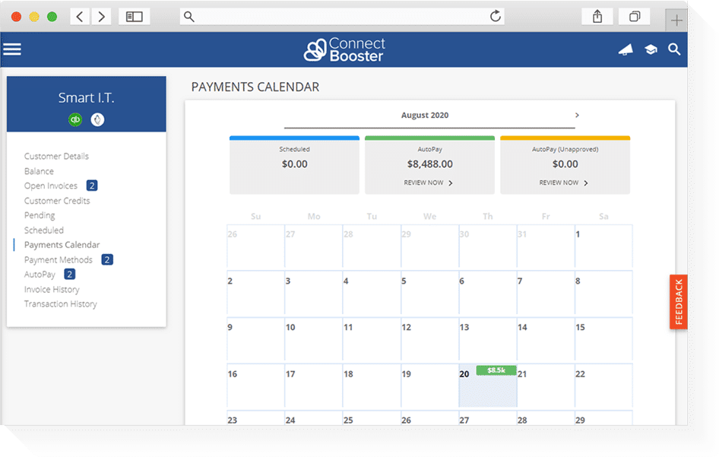719x457 pixels.
Task: Click the header search magnifier icon
Action: [674, 49]
